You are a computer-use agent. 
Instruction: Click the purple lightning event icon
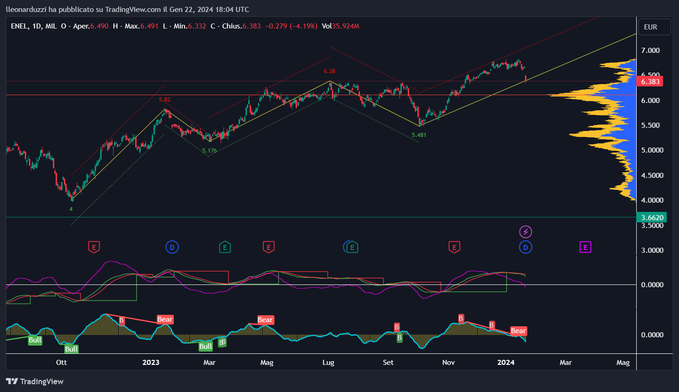click(x=525, y=232)
